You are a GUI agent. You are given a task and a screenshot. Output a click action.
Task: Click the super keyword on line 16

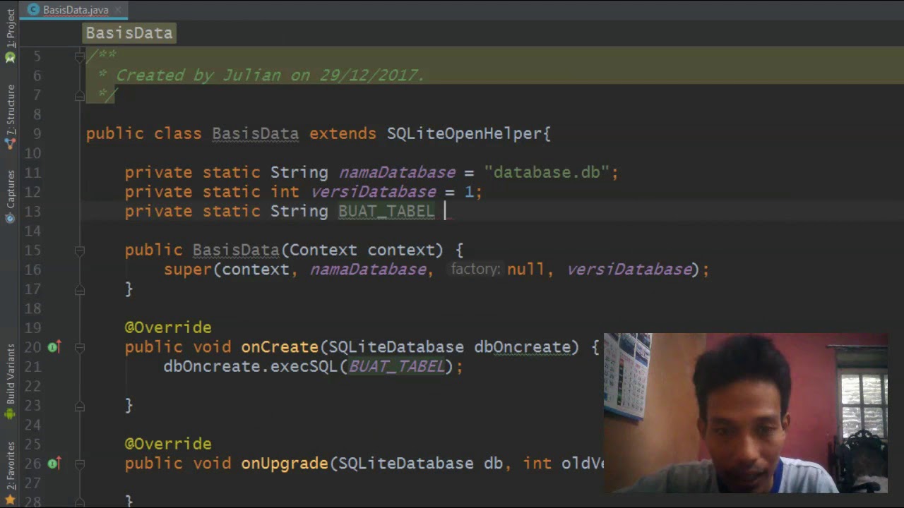[x=188, y=270]
